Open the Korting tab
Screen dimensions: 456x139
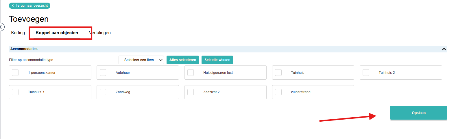(18, 33)
